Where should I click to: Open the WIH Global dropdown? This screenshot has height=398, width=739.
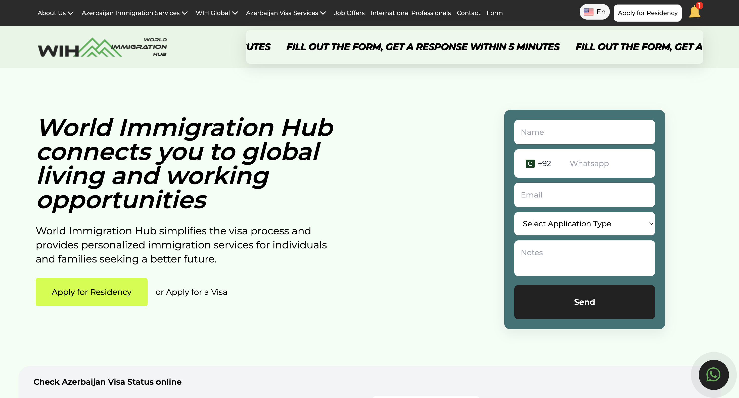click(217, 13)
